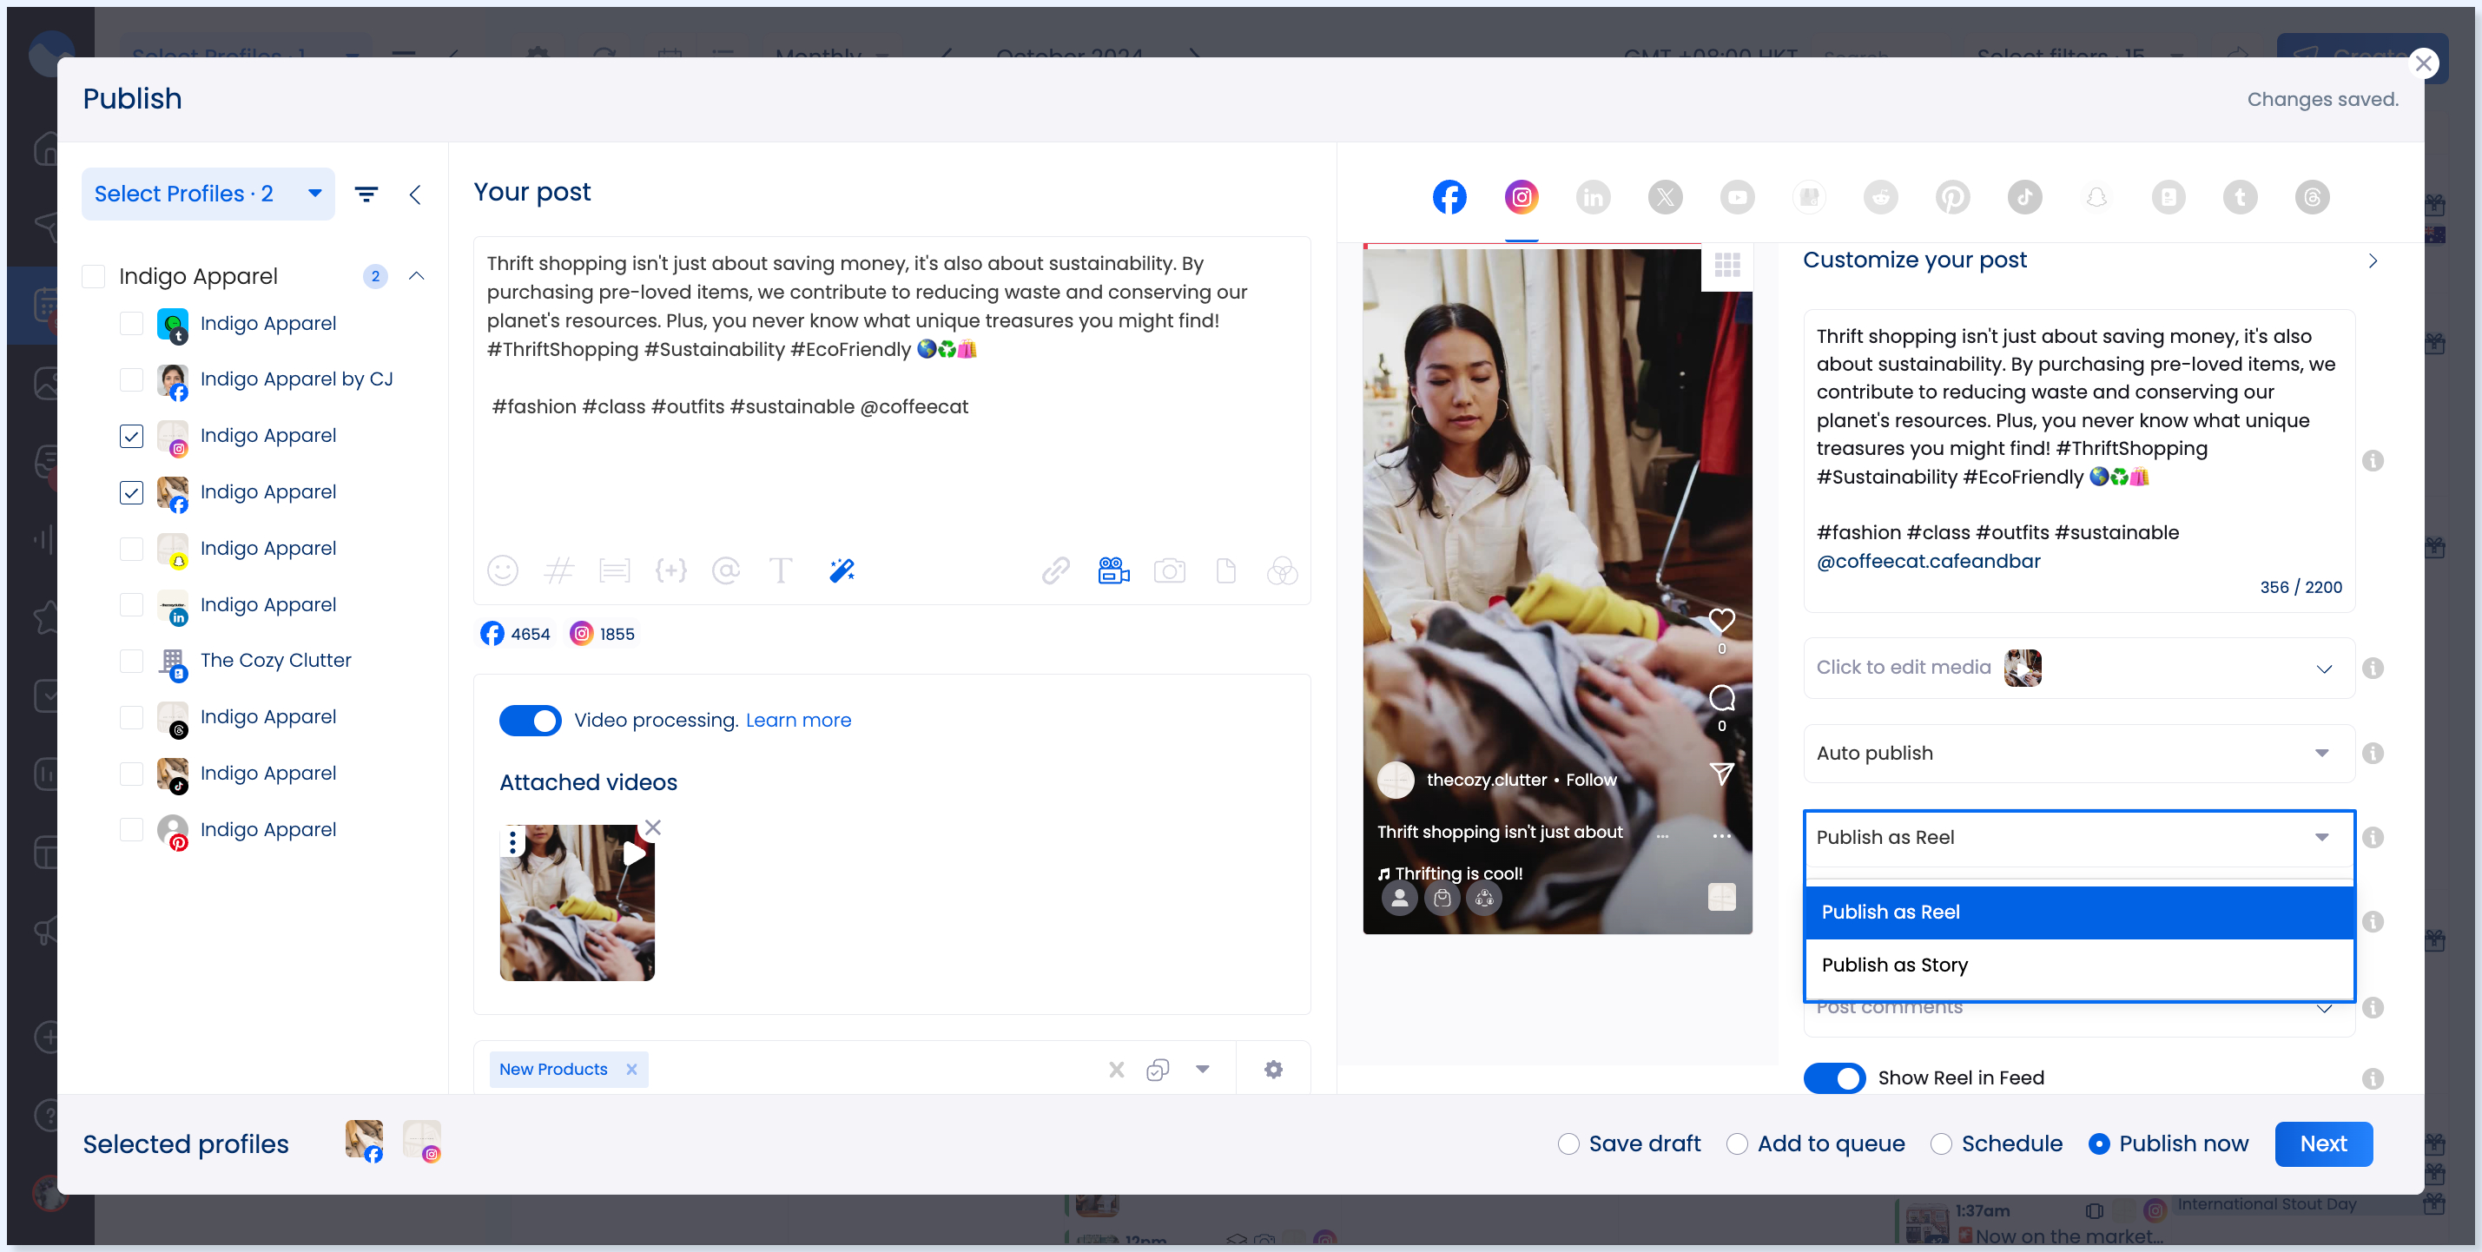Switch to the Instagram preview tab
This screenshot has width=2482, height=1252.
pos(1521,197)
